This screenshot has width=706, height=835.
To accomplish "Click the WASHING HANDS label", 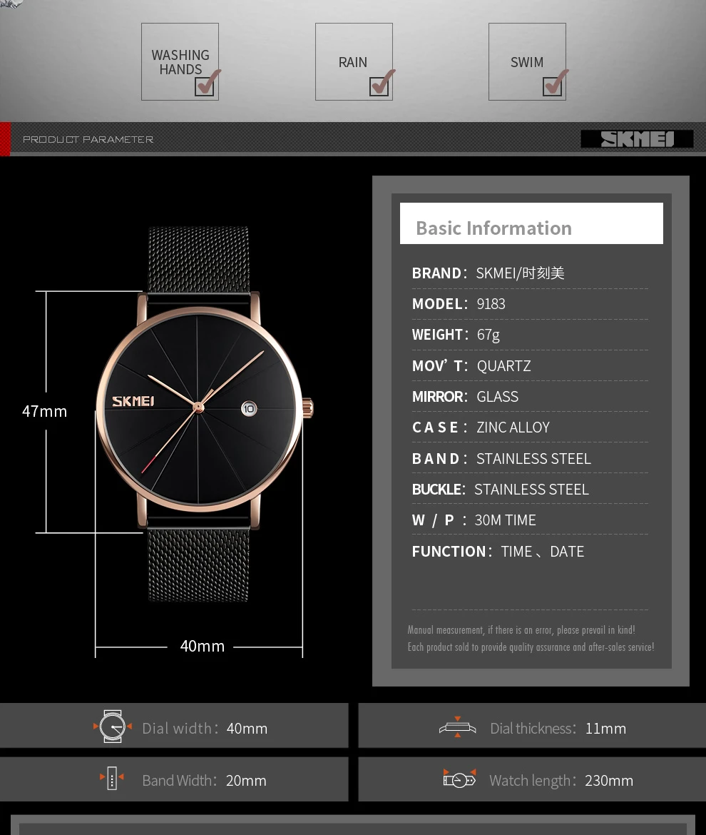I will (x=180, y=62).
